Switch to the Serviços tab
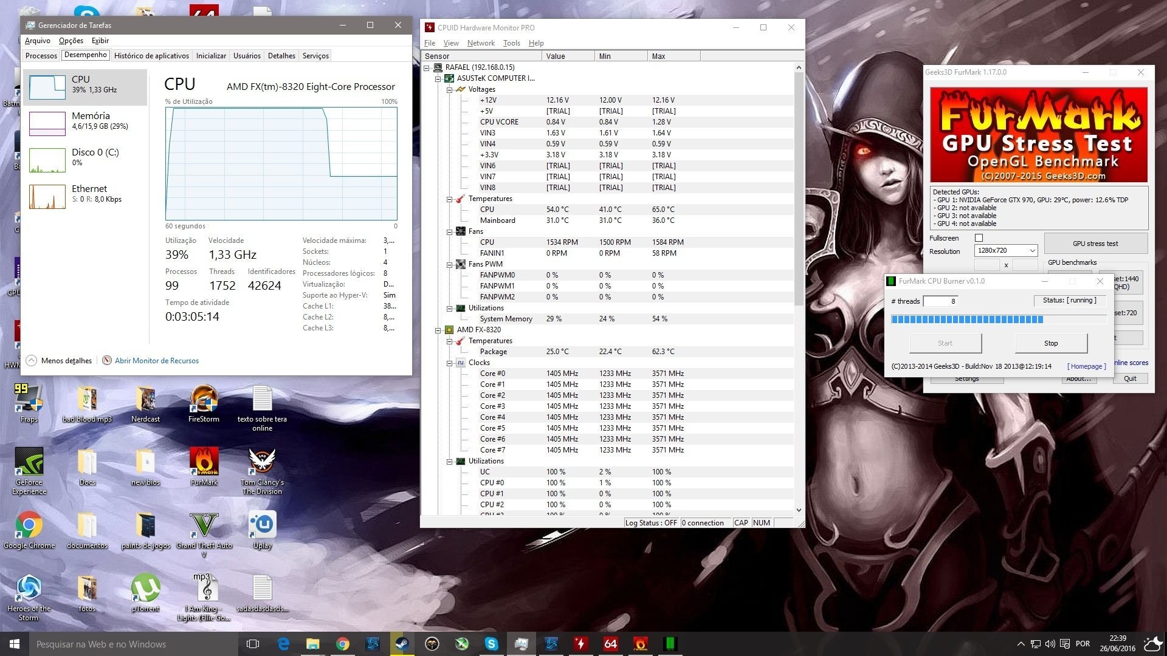 [315, 56]
